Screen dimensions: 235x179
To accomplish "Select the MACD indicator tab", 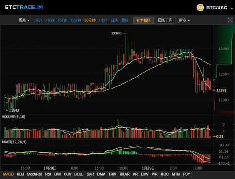I will (8, 174).
